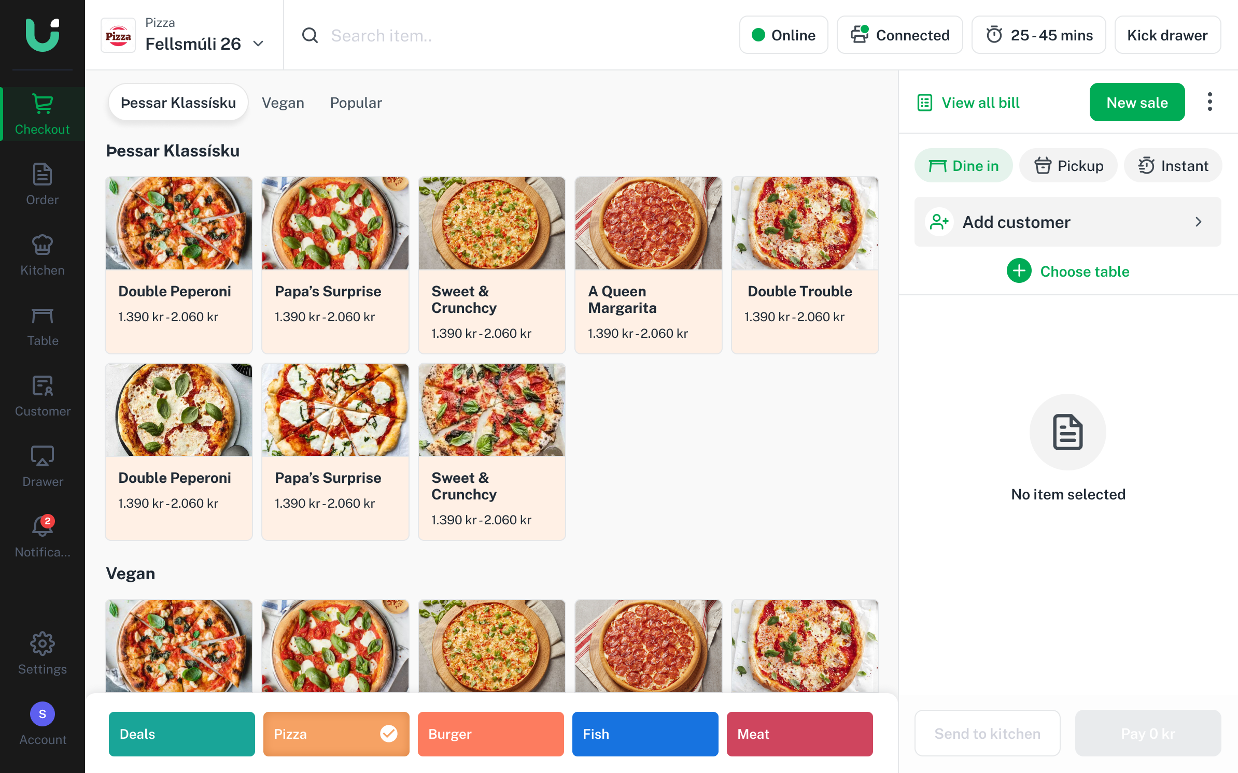Add Double Trouble pizza

[805, 265]
